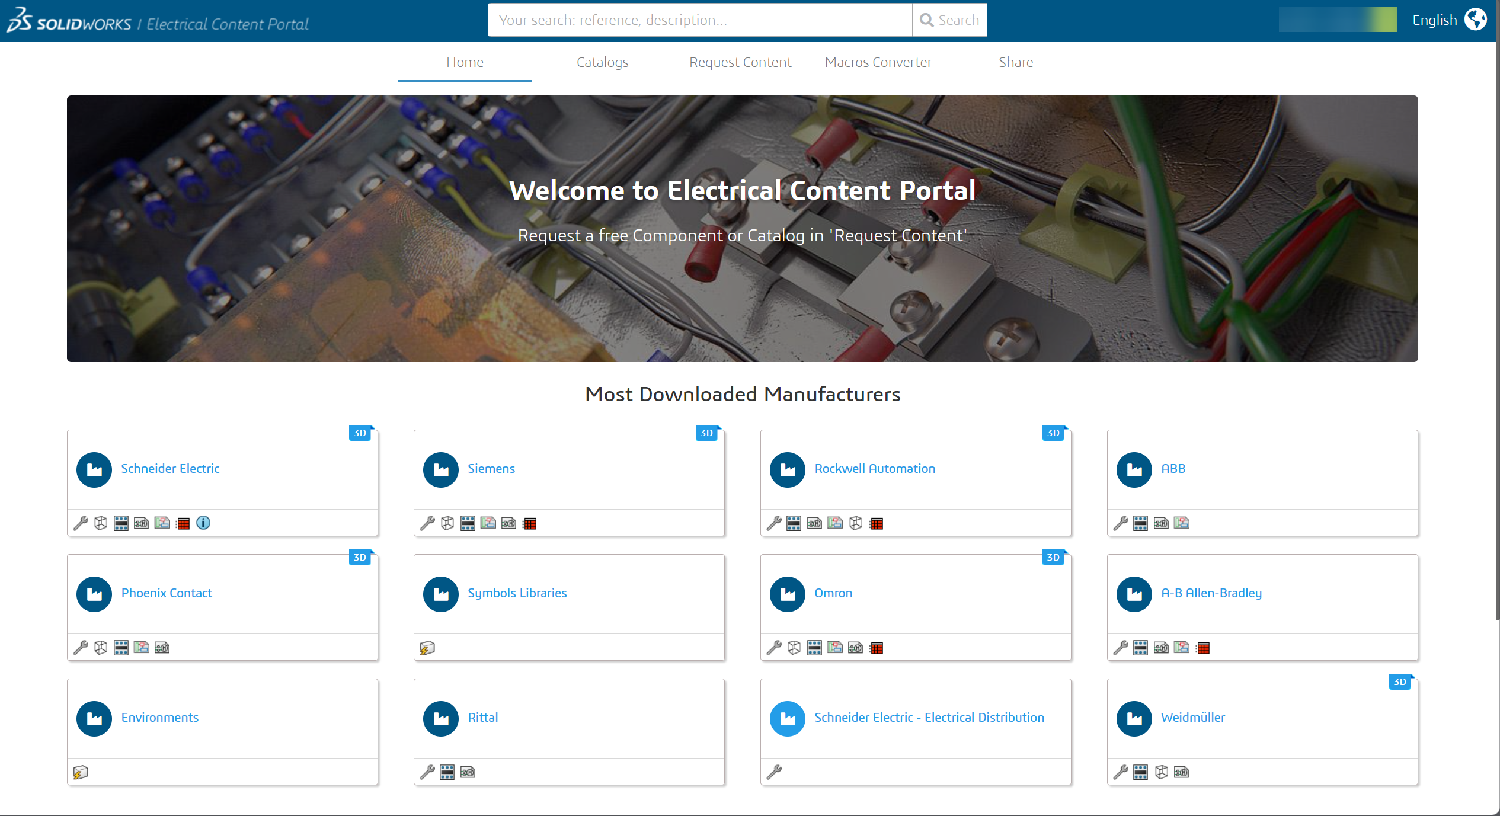Screen dimensions: 1500x816
Task: Click the red table icon under A-B Allen-Bradley
Action: pyautogui.click(x=1202, y=648)
